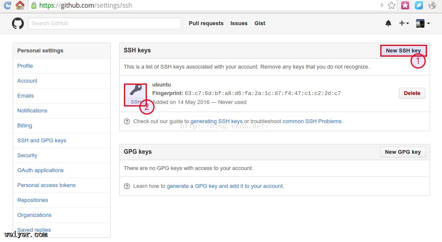Open Pull requests in the top navigation
Viewport: 442px width, 242px height.
click(x=206, y=23)
